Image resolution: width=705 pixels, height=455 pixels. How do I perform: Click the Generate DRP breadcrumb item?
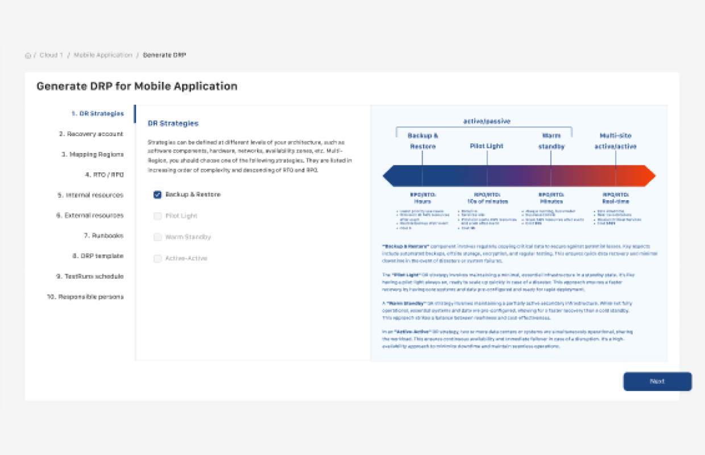coord(164,55)
